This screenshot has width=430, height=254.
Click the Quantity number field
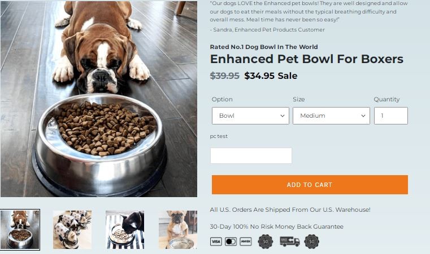[390, 116]
